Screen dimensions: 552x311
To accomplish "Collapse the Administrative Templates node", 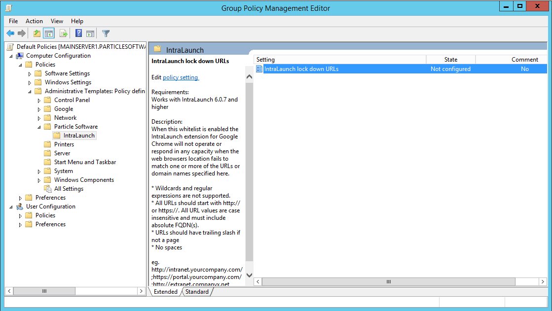I will 30,92.
